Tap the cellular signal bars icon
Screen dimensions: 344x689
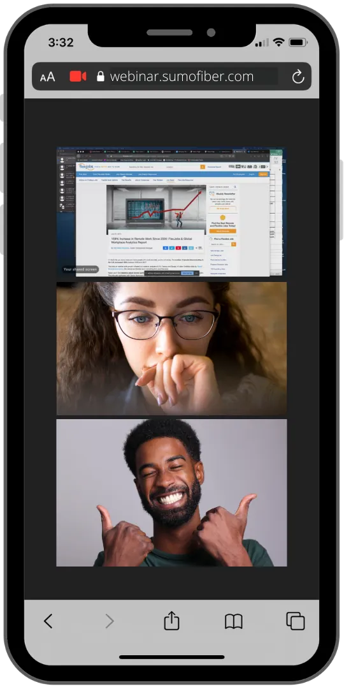coord(262,43)
